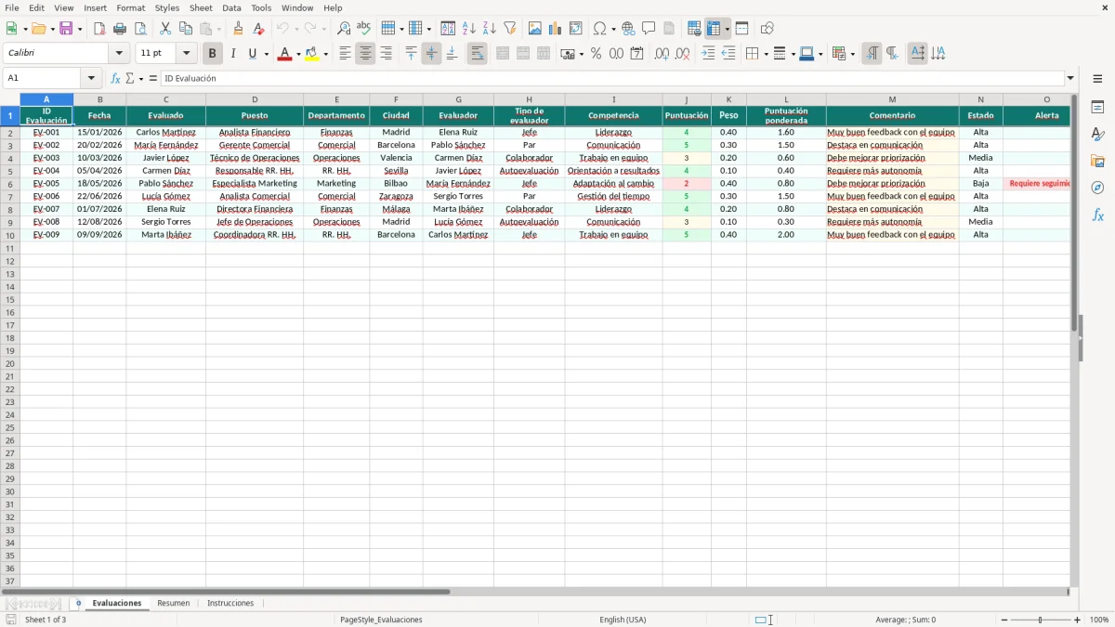Open the Sheet menu

coord(201,7)
